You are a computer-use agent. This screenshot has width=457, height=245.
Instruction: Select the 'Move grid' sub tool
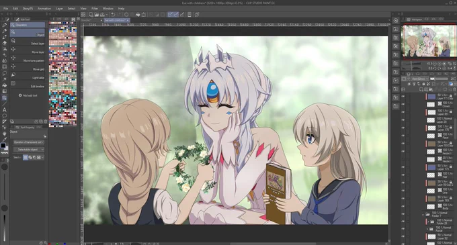click(28, 67)
